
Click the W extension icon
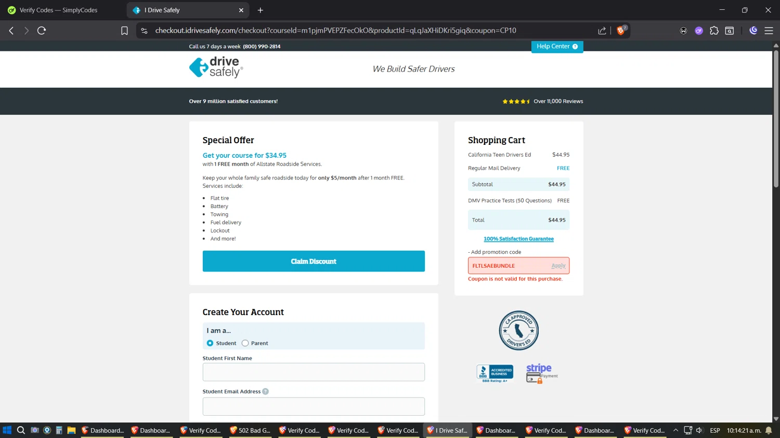click(683, 31)
